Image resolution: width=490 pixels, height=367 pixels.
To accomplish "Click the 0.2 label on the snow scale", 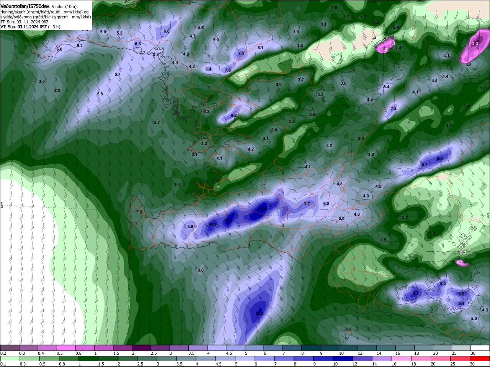I will tap(3, 353).
